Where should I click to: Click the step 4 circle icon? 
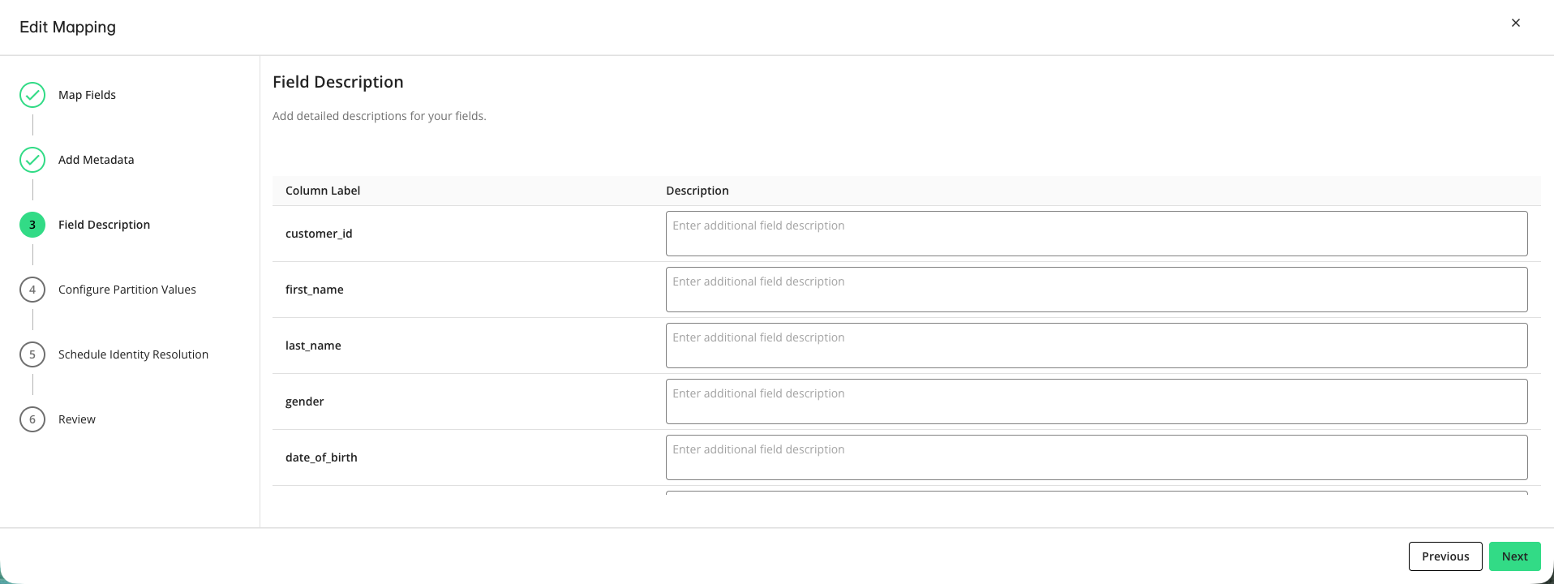pyautogui.click(x=32, y=290)
